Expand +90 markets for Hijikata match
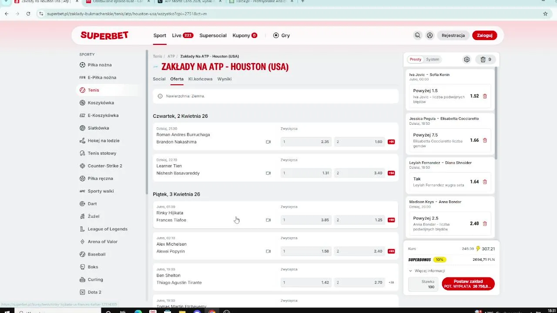The image size is (557, 313). pos(391,220)
